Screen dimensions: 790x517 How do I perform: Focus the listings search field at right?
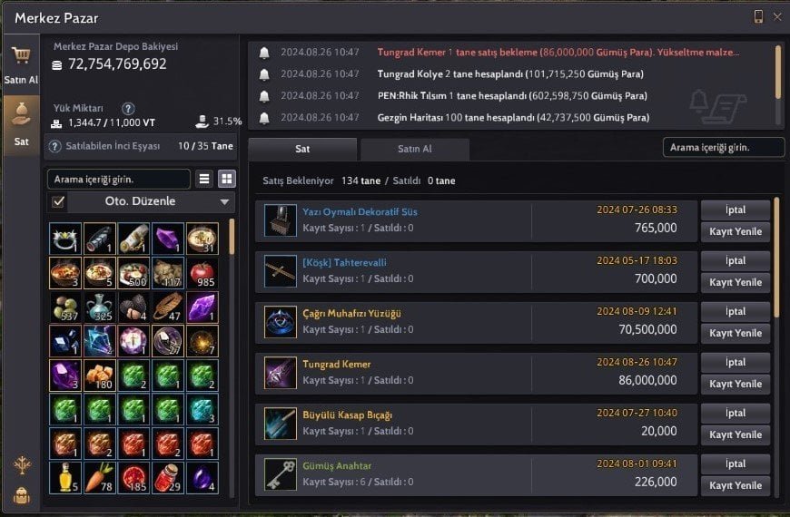click(723, 148)
